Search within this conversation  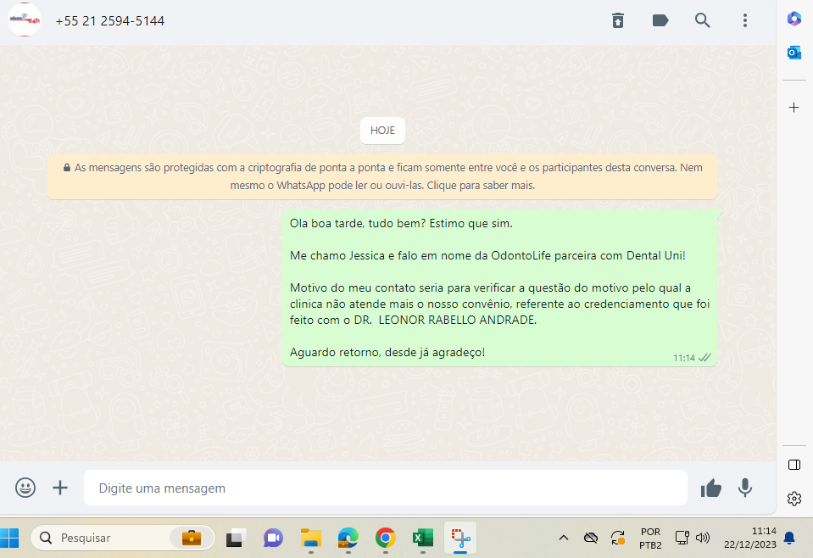pyautogui.click(x=703, y=20)
